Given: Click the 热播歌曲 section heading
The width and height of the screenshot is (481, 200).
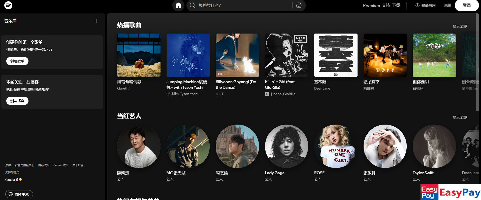Looking at the screenshot, I should click(129, 25).
